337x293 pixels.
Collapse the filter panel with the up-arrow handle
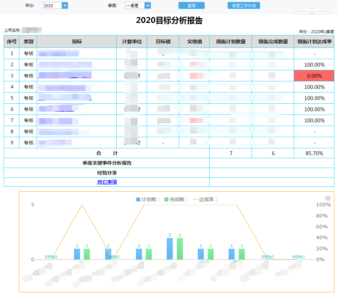click(x=312, y=13)
